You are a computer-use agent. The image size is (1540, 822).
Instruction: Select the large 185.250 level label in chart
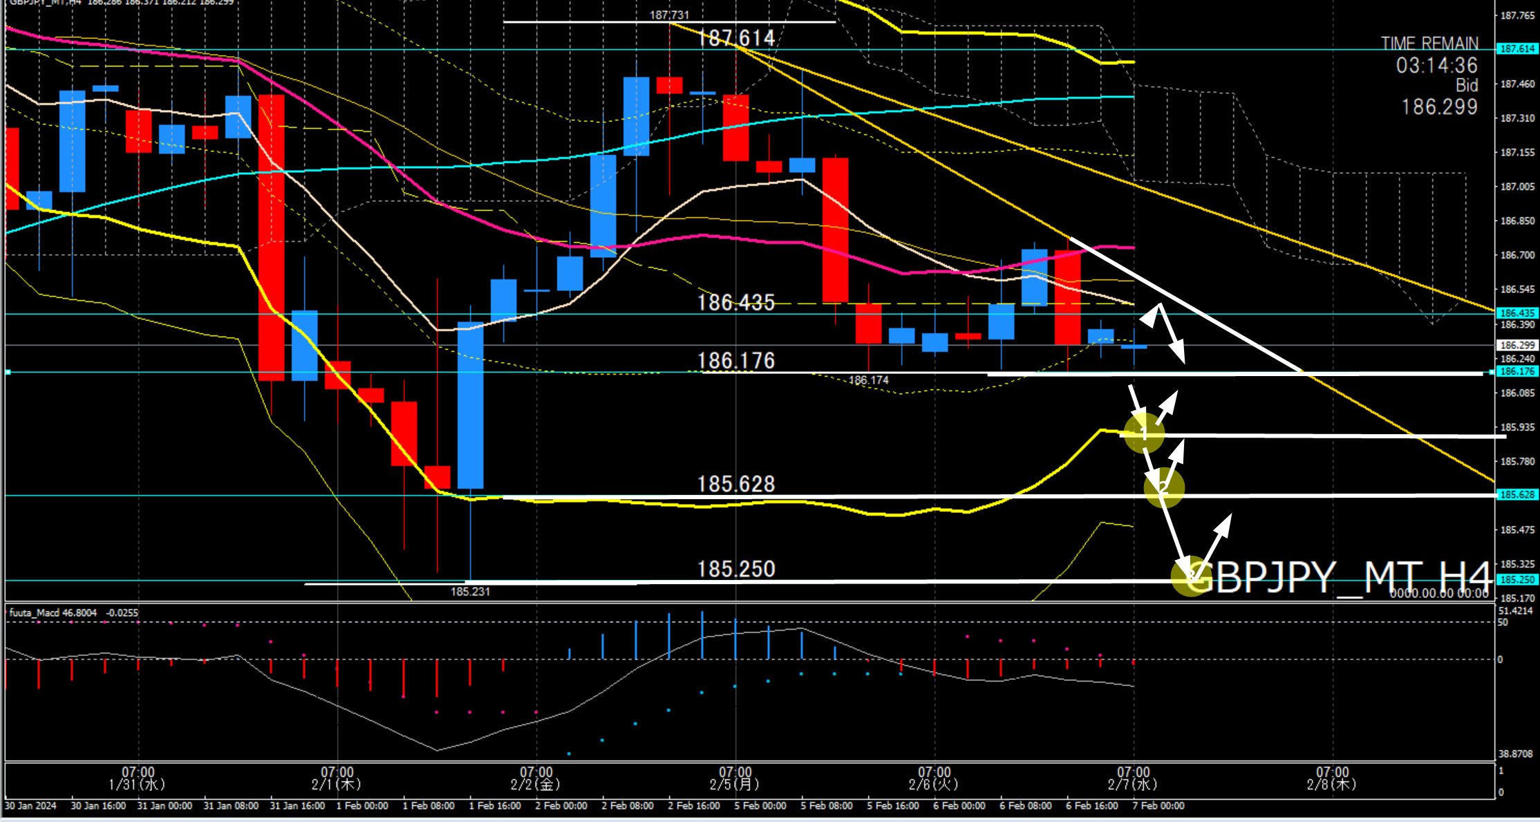736,569
